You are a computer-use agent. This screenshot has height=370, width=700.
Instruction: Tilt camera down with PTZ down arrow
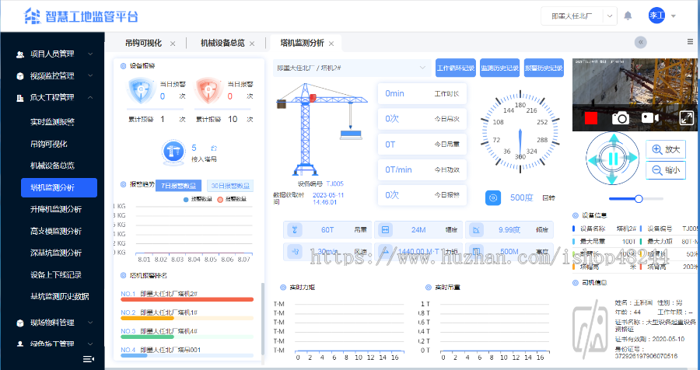click(x=613, y=179)
